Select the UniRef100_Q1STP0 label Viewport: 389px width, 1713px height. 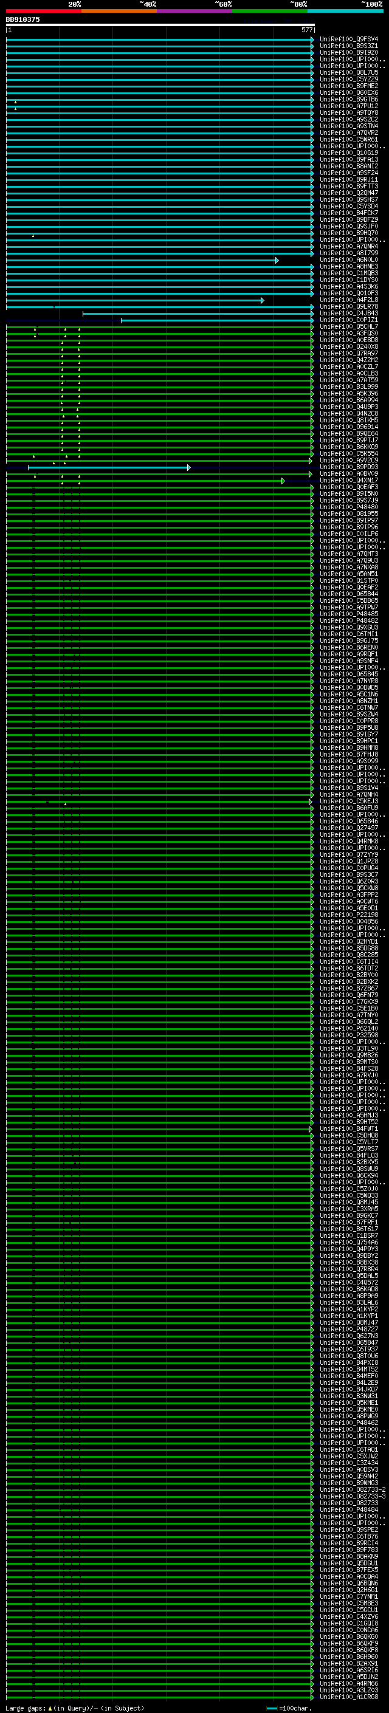[x=349, y=580]
